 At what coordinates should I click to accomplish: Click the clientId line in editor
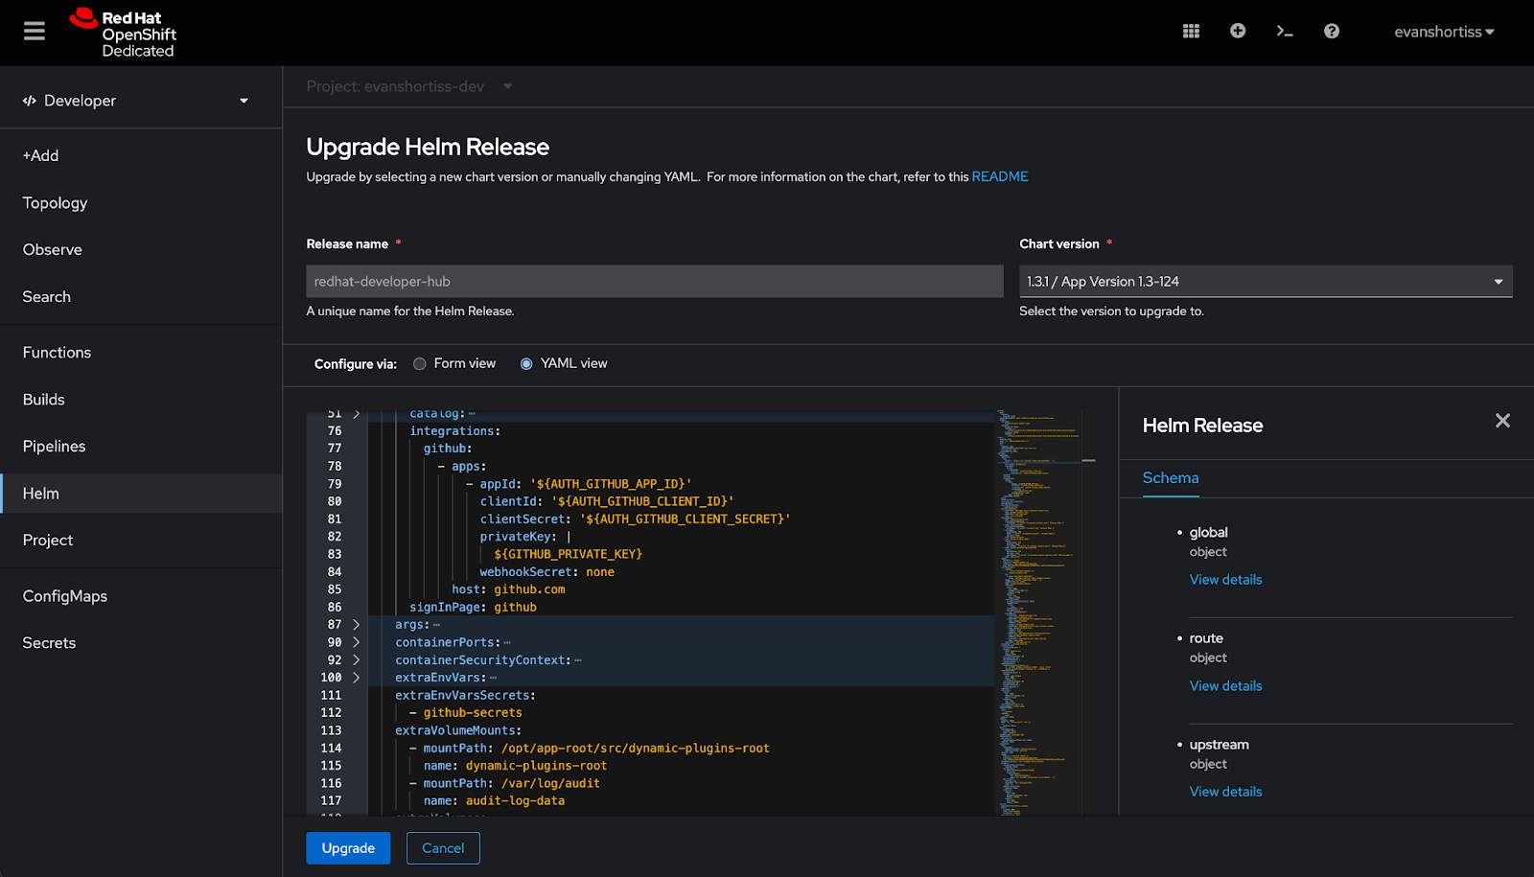pos(607,502)
